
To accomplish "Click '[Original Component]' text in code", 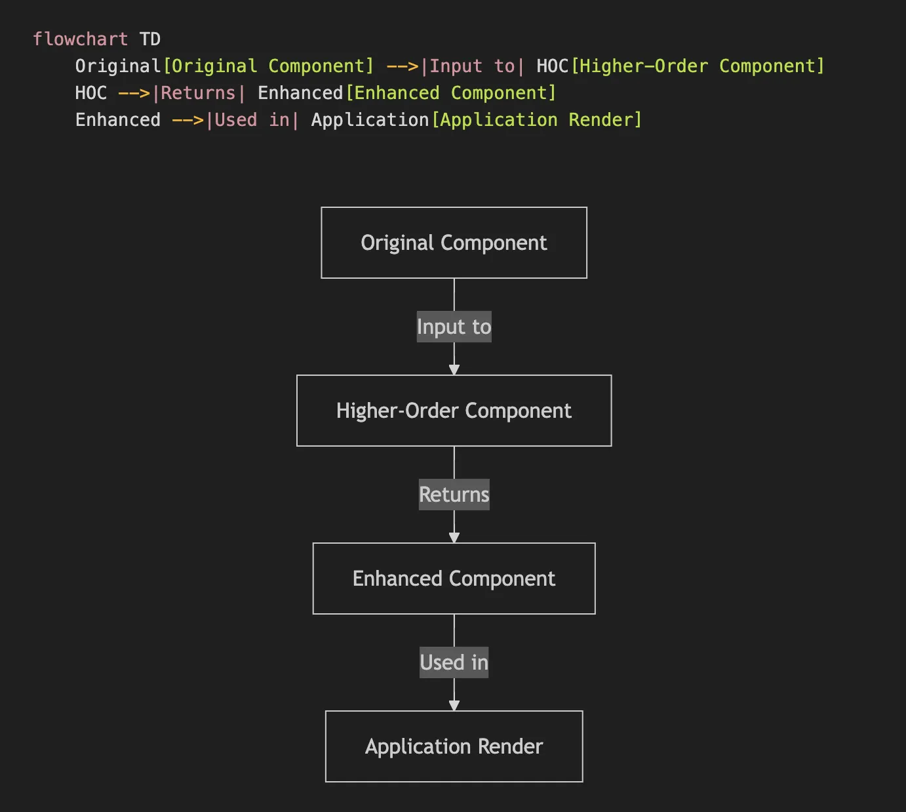I will 268,66.
